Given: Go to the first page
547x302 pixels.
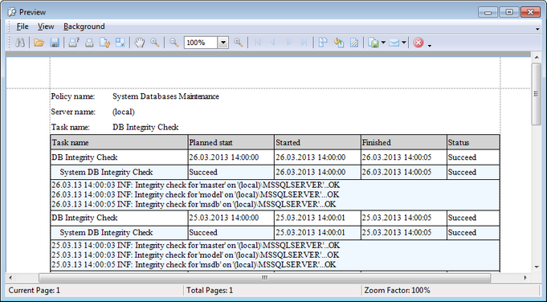Looking at the screenshot, I should click(x=258, y=43).
